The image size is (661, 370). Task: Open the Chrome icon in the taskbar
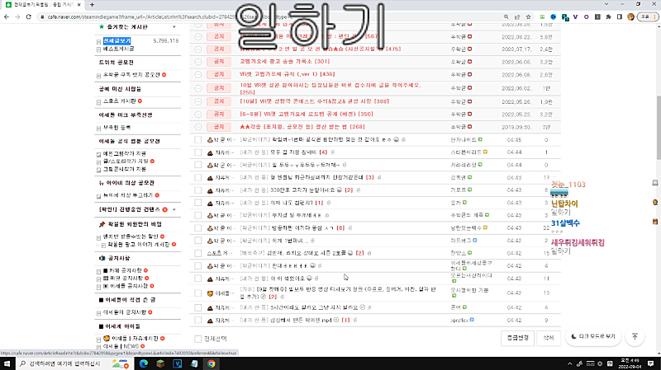coord(212,363)
